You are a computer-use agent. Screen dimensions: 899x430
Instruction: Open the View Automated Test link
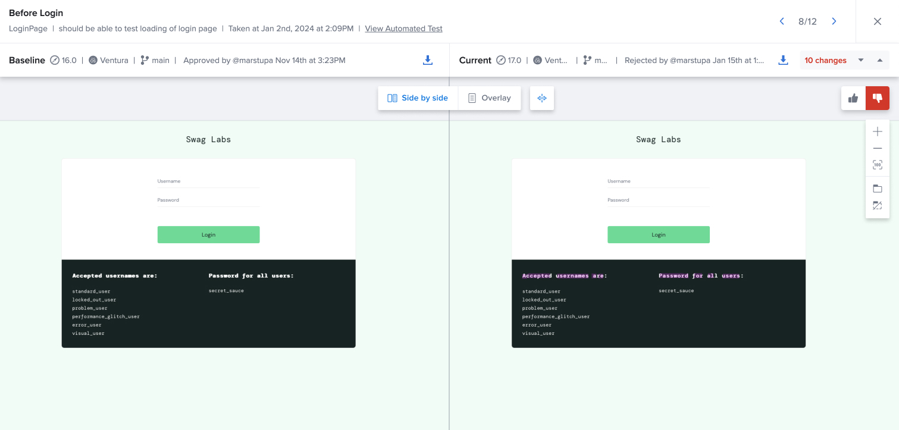[403, 28]
